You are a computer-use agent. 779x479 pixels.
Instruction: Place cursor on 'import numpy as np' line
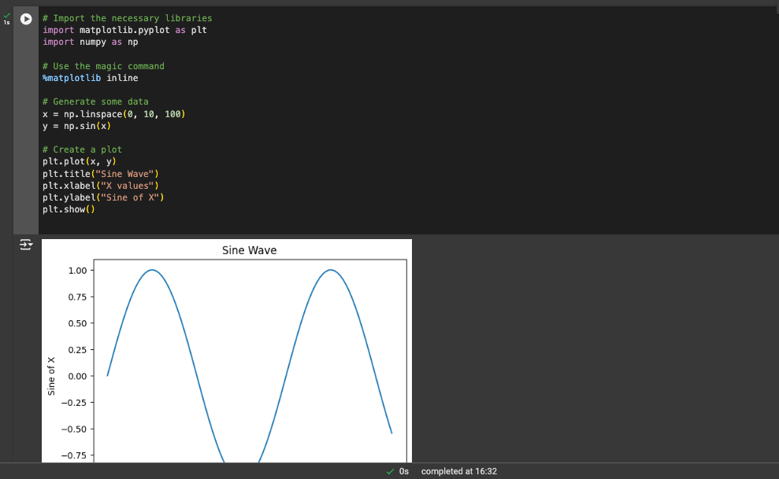90,42
